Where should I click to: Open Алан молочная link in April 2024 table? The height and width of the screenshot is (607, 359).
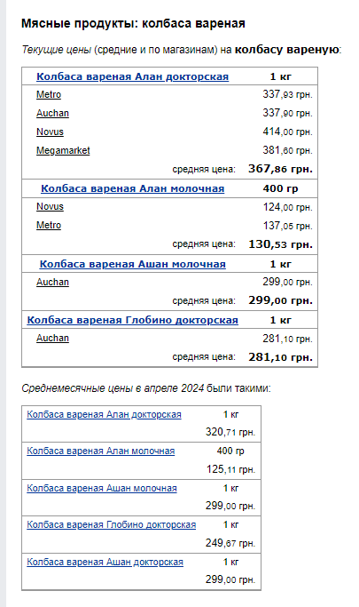point(100,451)
